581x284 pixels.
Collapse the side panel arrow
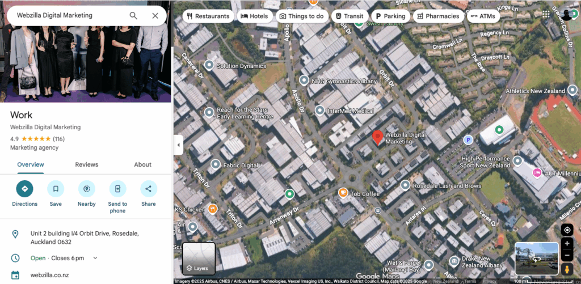(178, 145)
